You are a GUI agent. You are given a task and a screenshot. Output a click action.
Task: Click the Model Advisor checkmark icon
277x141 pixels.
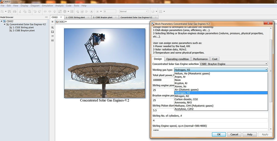(x=153, y=12)
